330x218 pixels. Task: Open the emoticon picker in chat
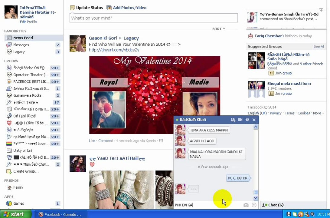(254, 205)
